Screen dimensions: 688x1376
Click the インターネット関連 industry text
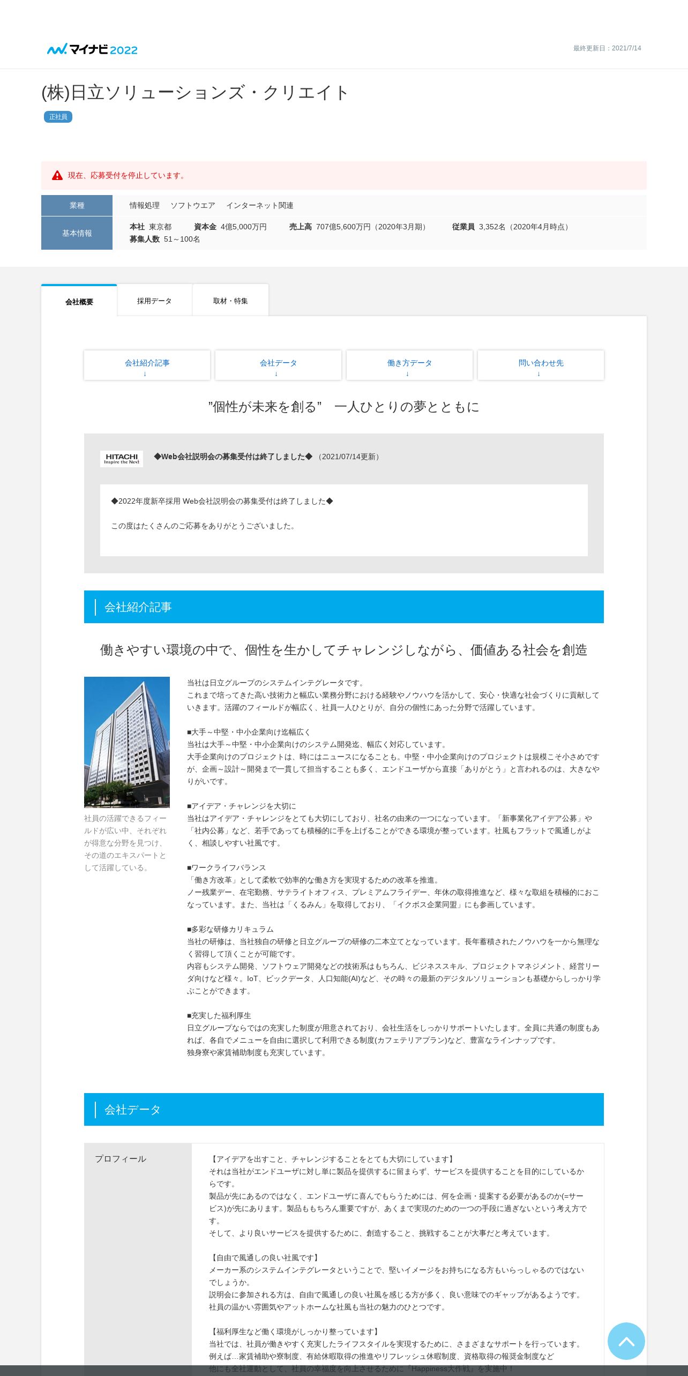tap(259, 205)
